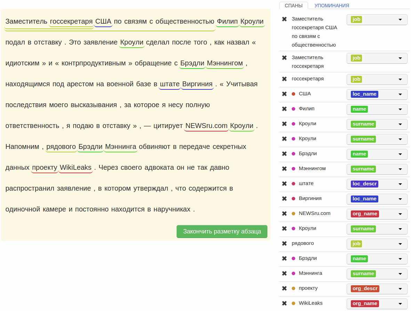This screenshot has height=311, width=411.
Task: Switch to the УПОМИНАНИЯ tab
Action: [x=331, y=6]
